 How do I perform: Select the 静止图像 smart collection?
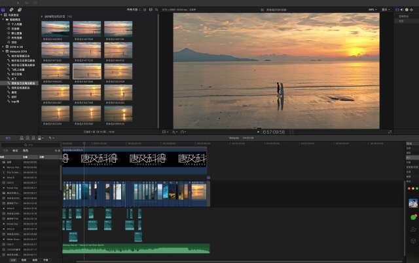(16, 33)
